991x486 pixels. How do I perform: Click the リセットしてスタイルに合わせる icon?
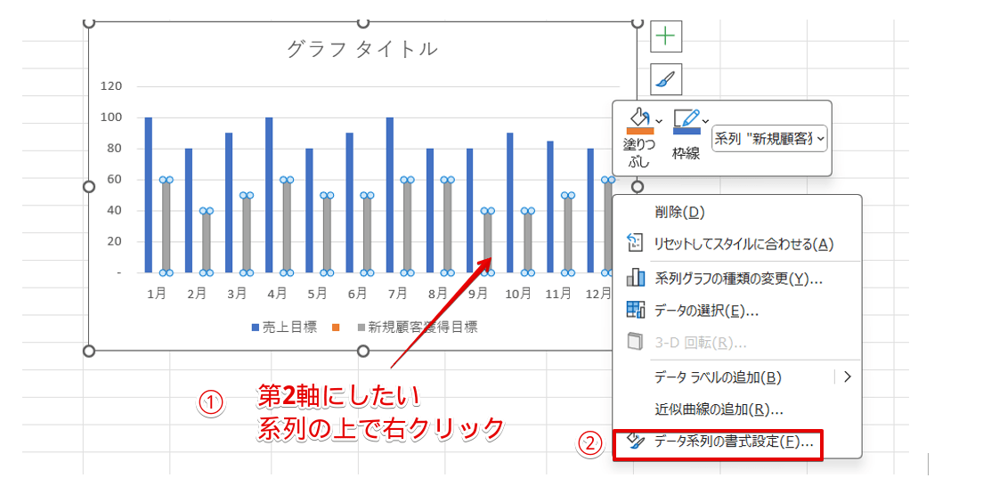pos(636,244)
